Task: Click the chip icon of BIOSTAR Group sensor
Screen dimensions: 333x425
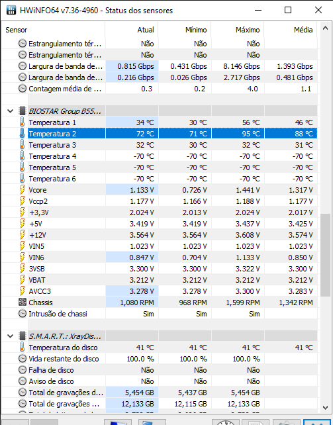Action: click(23, 111)
